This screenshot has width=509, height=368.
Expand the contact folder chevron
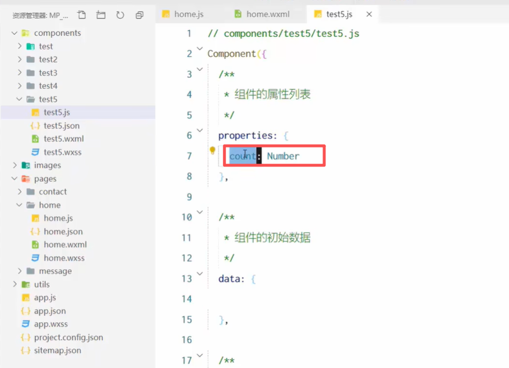(20, 192)
